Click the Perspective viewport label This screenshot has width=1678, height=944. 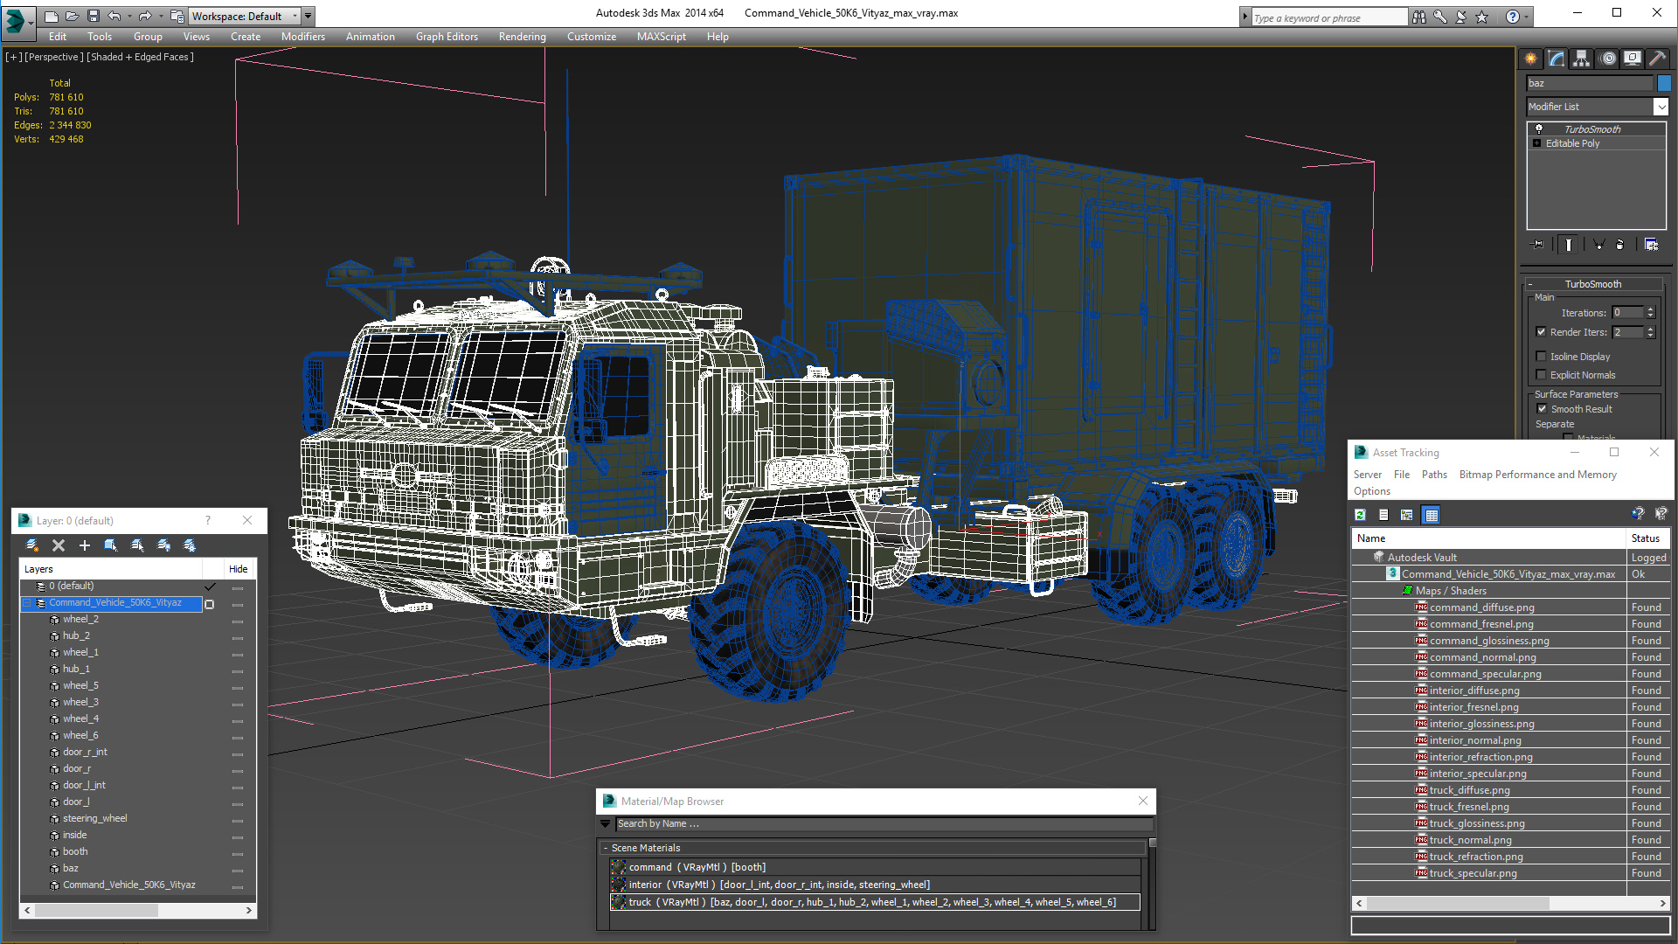(x=54, y=57)
